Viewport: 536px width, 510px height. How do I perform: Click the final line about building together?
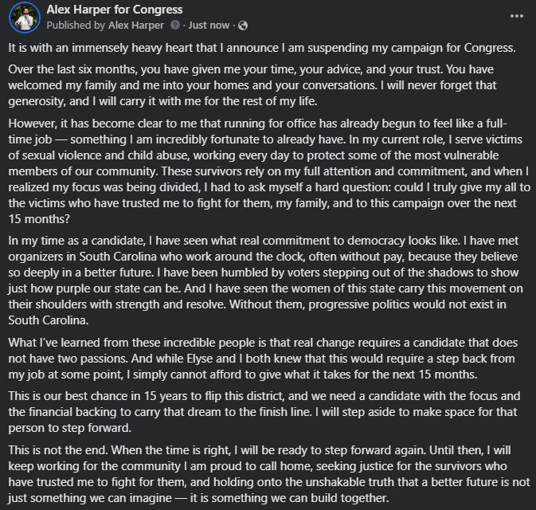[198, 498]
